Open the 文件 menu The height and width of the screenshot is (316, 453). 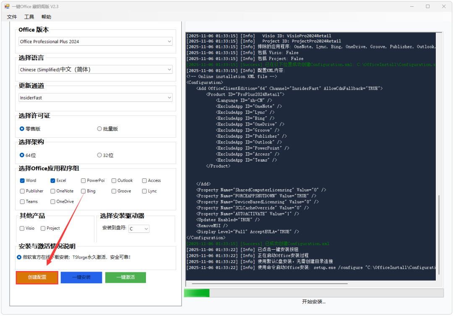click(x=12, y=17)
